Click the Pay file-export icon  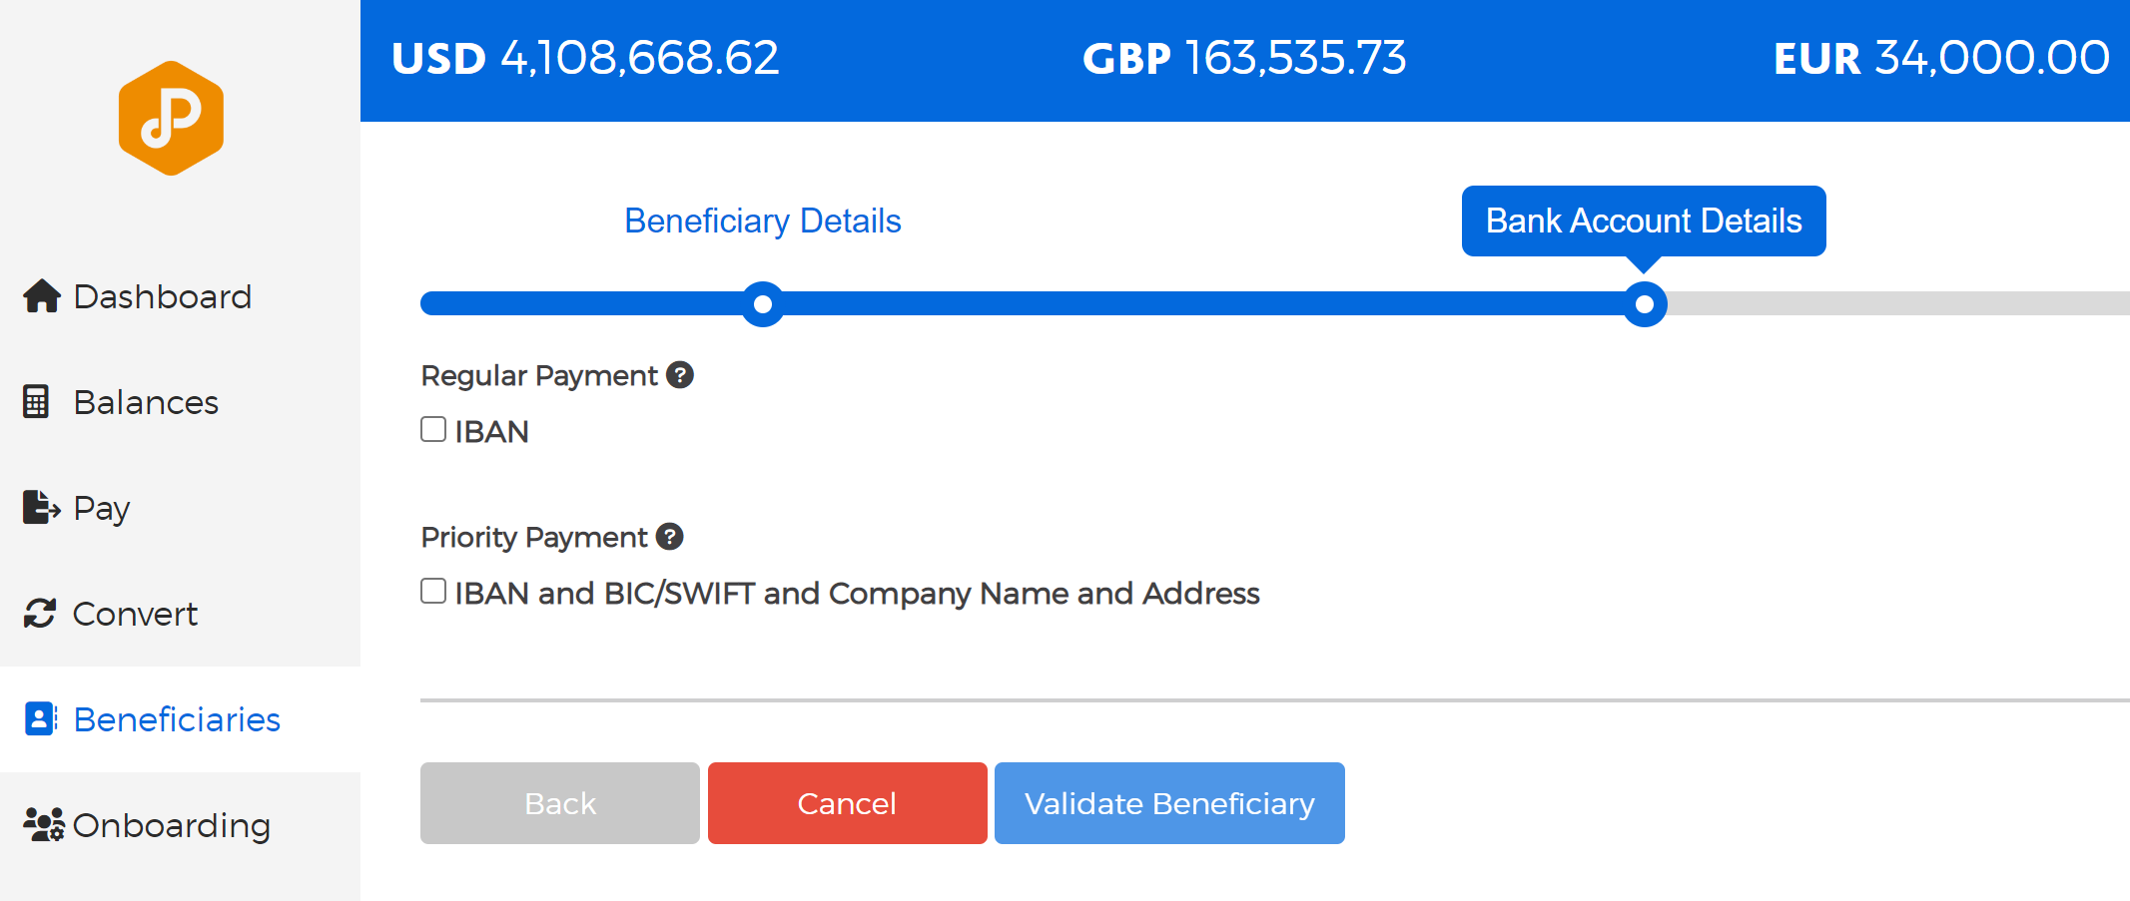pyautogui.click(x=41, y=508)
